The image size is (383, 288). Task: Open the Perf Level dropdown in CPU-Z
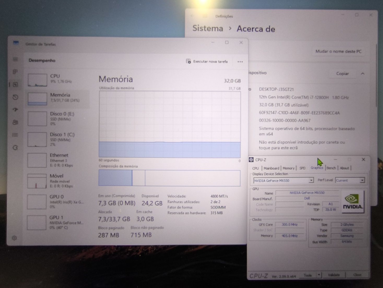(350, 180)
